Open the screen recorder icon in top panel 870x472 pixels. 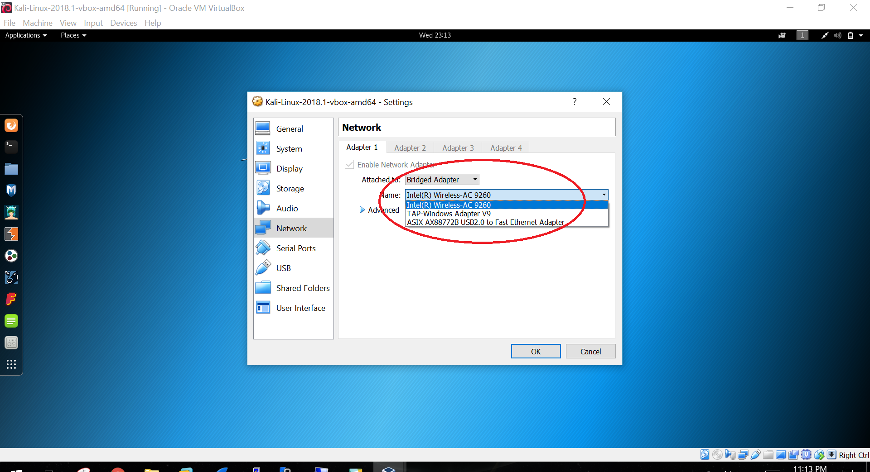(x=782, y=35)
